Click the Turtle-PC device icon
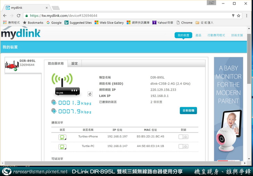This screenshot has width=253, height=176. pos(62,146)
